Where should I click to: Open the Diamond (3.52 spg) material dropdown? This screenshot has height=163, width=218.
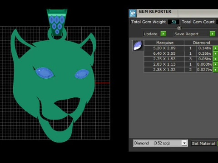[x=184, y=143]
